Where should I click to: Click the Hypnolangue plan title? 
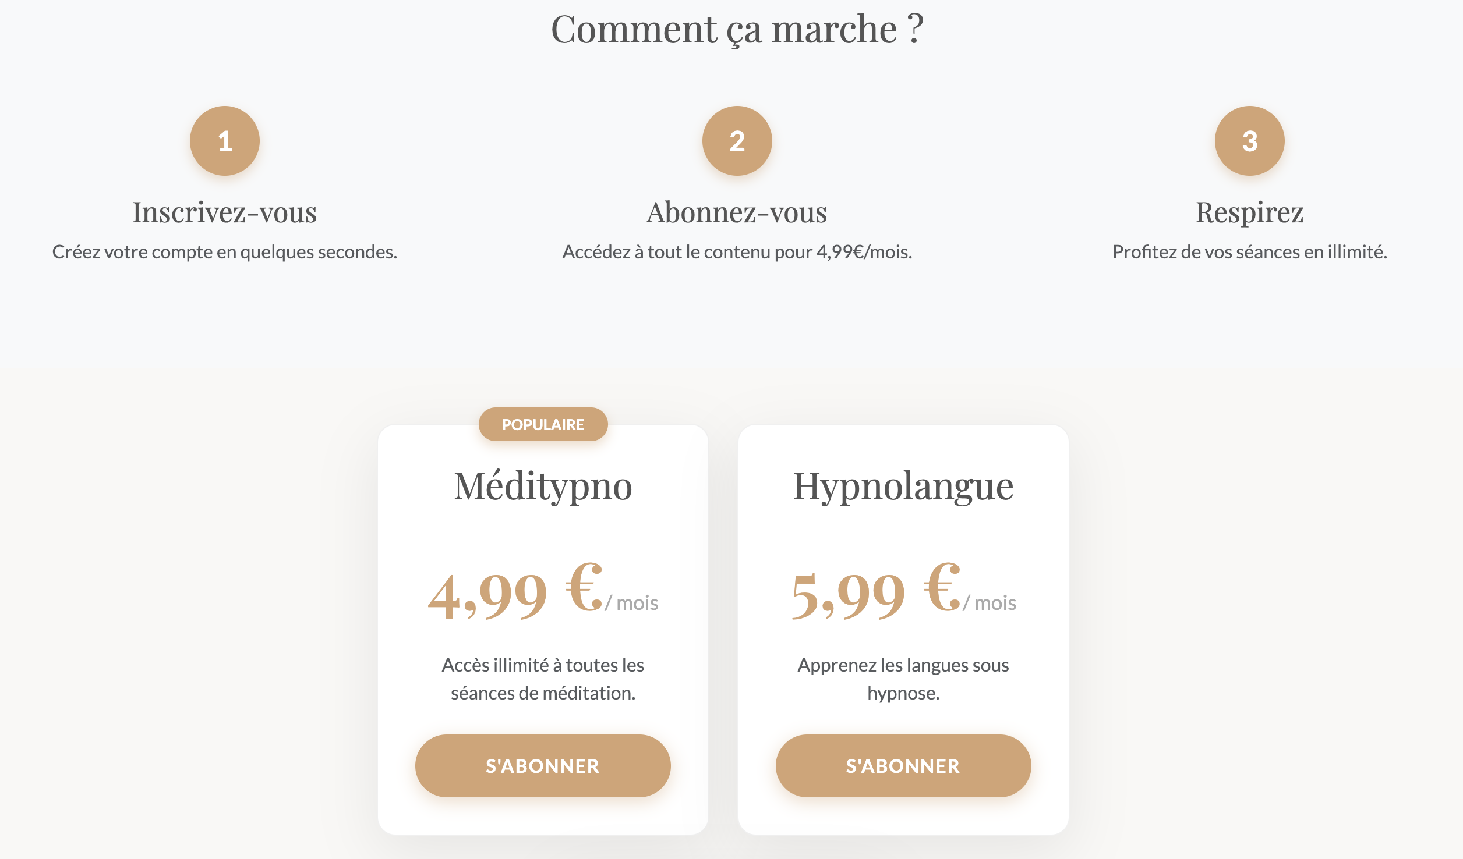coord(903,487)
